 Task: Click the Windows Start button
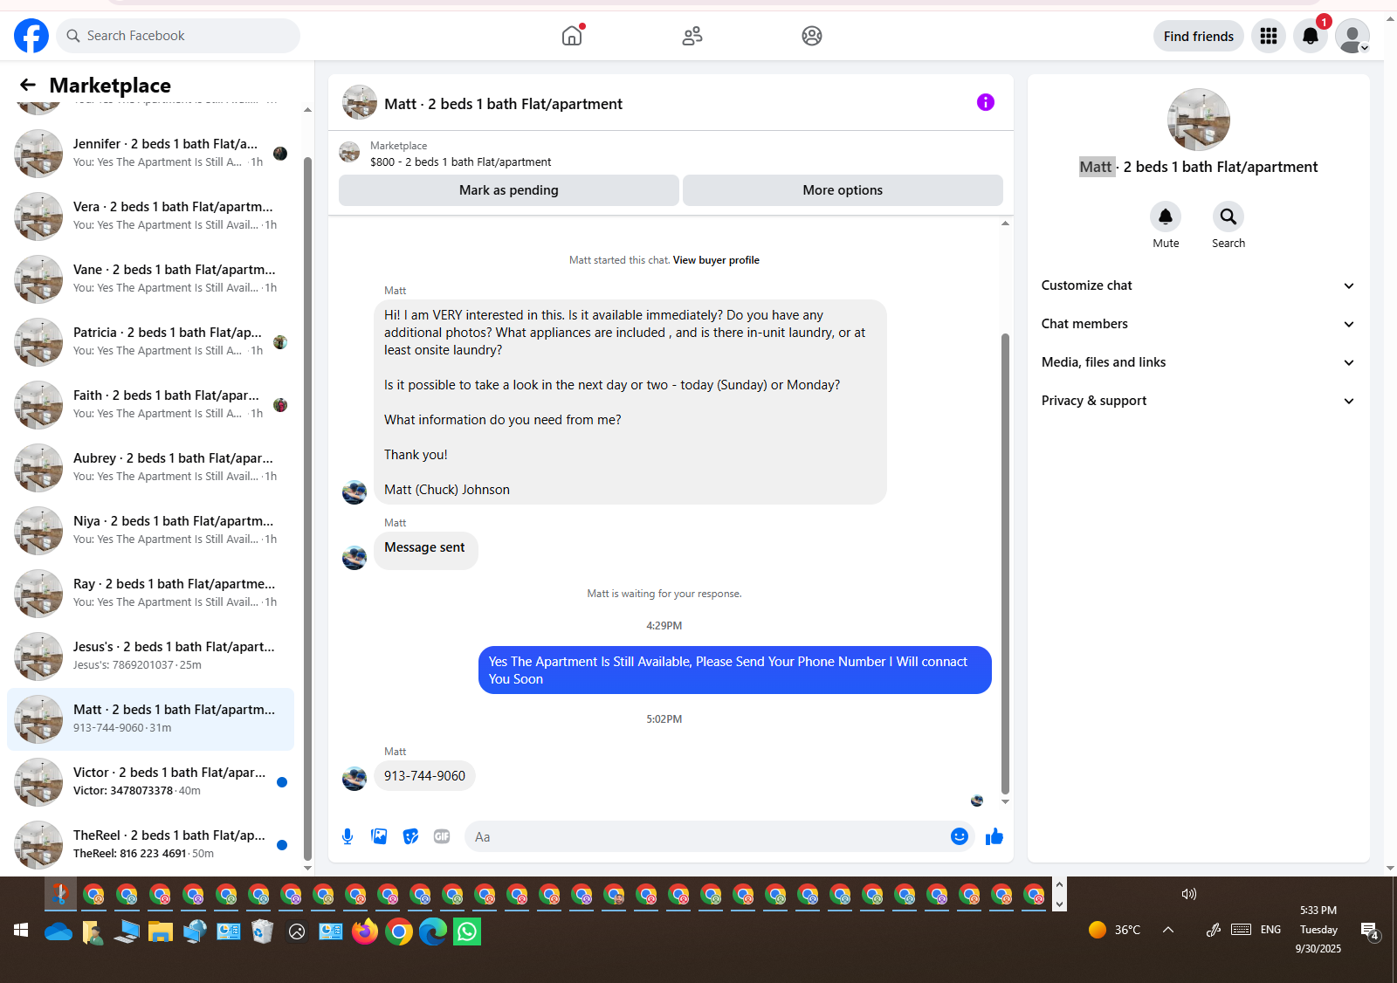click(x=21, y=931)
